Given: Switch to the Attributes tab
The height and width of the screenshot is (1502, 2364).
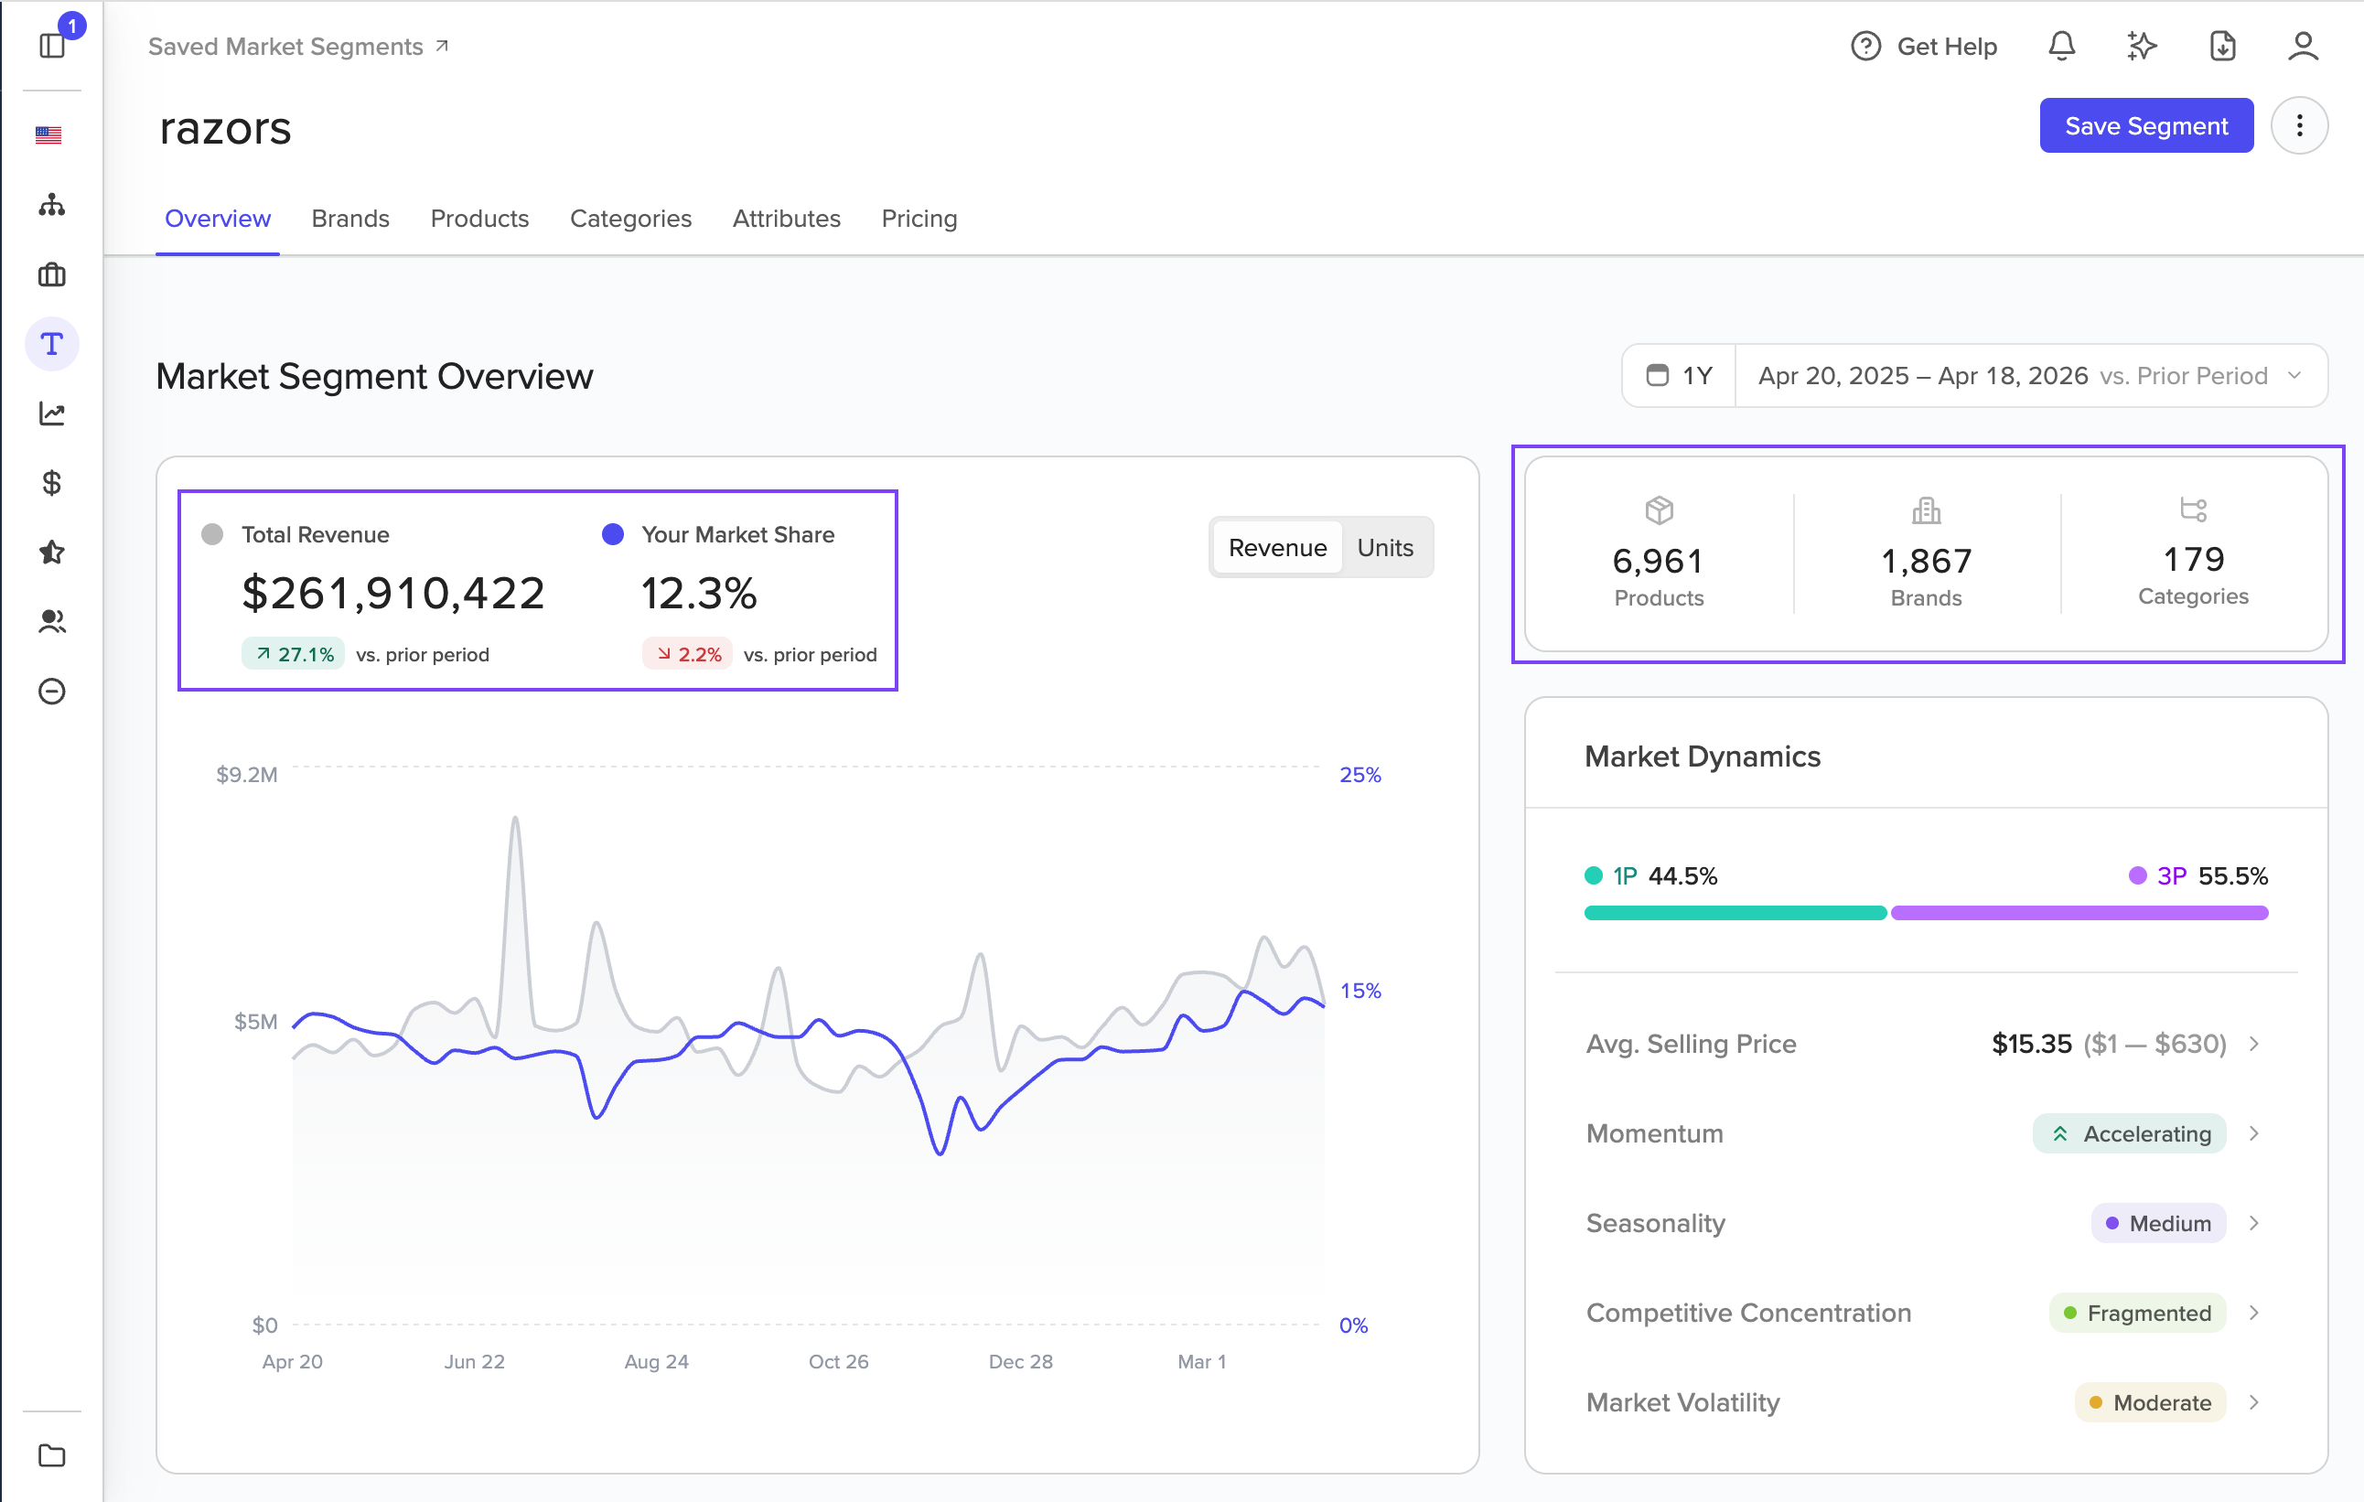Looking at the screenshot, I should (787, 218).
